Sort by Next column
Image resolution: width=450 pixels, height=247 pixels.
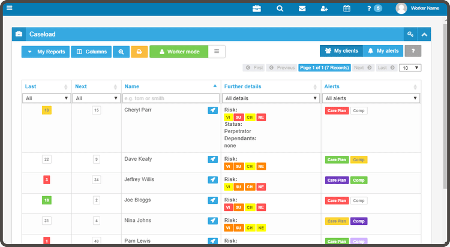point(97,87)
